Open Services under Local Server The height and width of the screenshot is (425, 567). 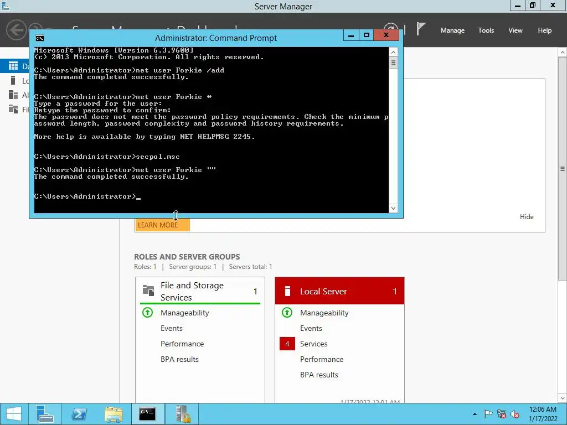click(x=314, y=344)
